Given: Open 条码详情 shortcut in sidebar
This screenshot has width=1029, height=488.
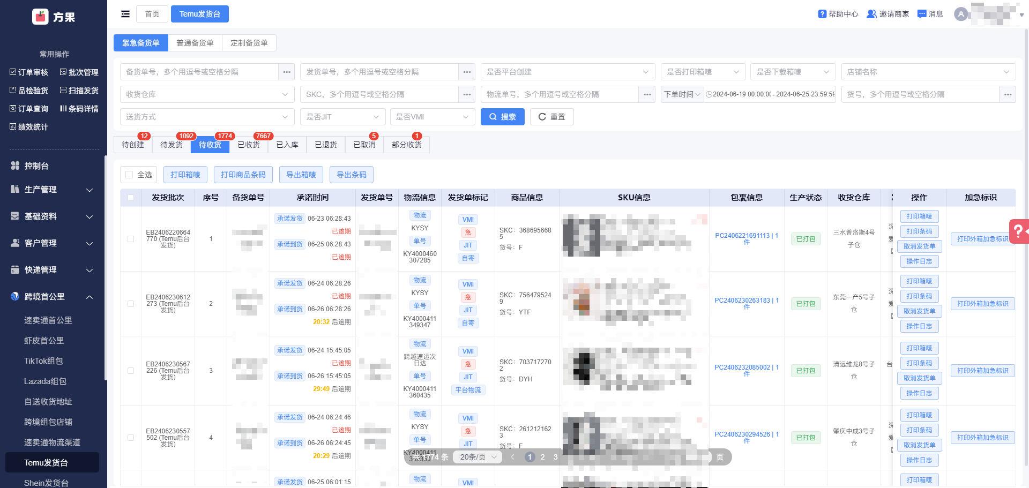Looking at the screenshot, I should coord(79,109).
